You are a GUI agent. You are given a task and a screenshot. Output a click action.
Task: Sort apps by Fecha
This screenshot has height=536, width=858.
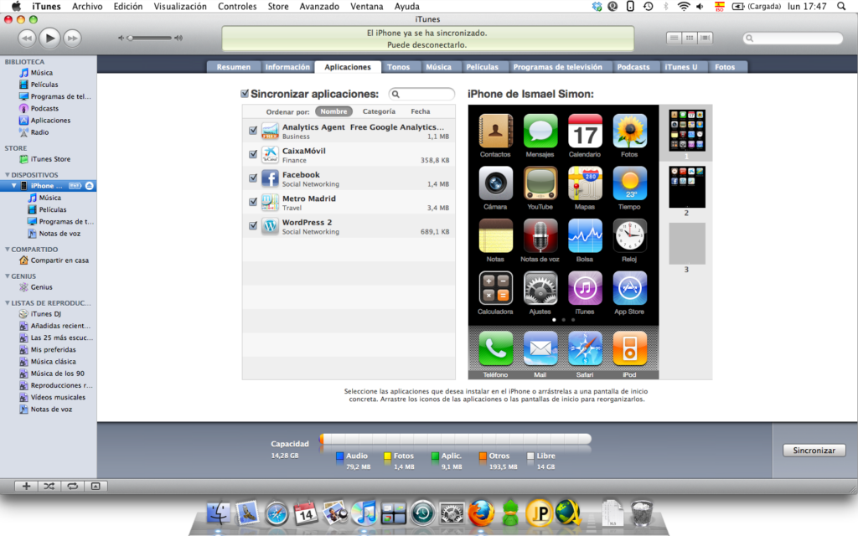pyautogui.click(x=421, y=111)
